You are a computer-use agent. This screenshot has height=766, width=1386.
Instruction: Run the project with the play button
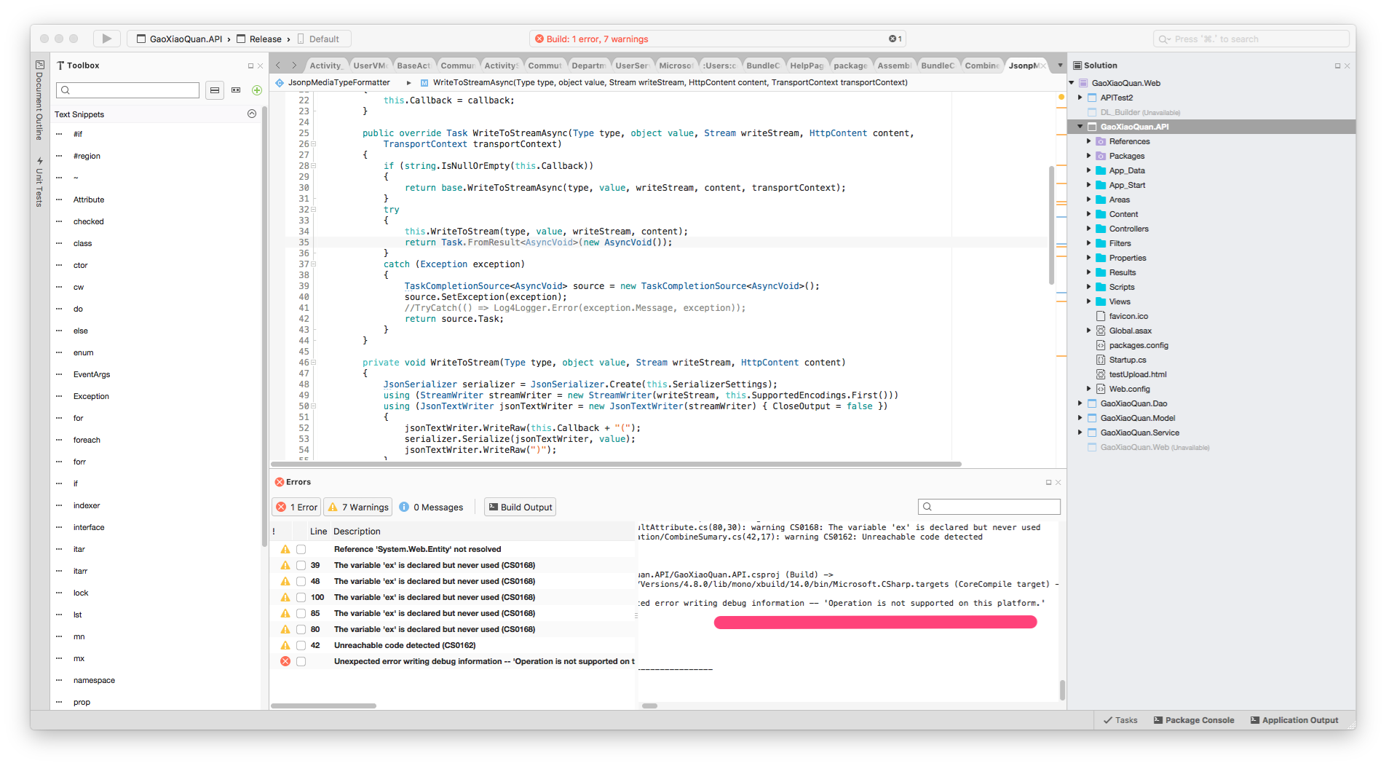coord(107,39)
